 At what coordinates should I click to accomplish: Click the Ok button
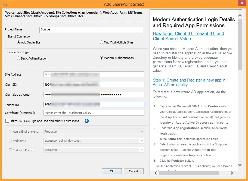[112, 171]
